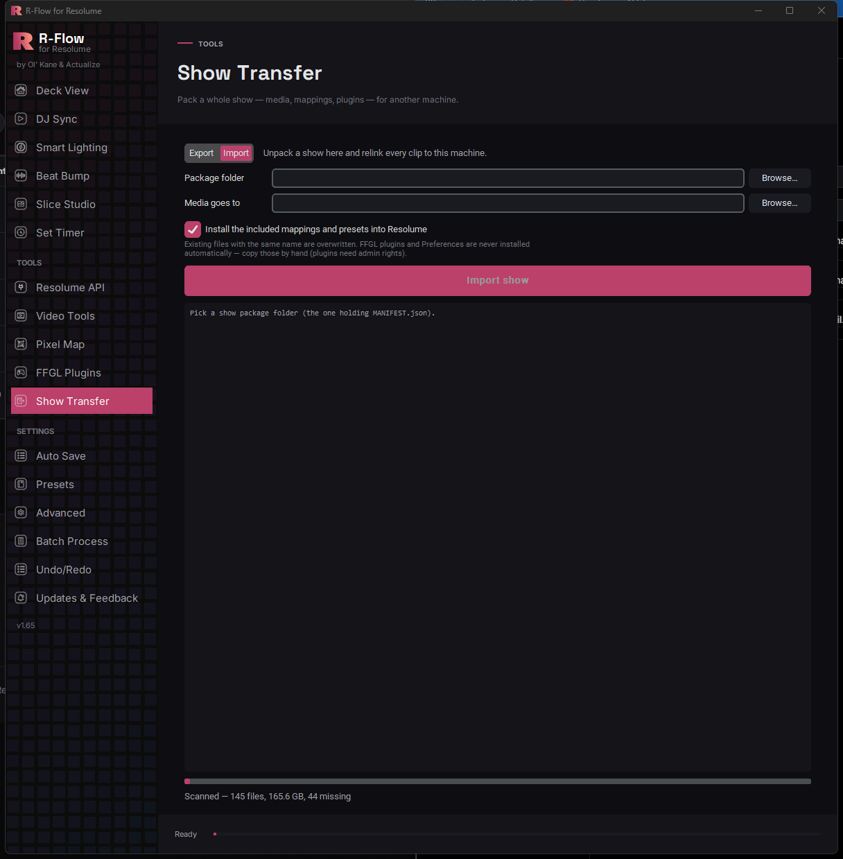Image resolution: width=843 pixels, height=859 pixels.
Task: Switch to Video Tools
Action: 82,315
